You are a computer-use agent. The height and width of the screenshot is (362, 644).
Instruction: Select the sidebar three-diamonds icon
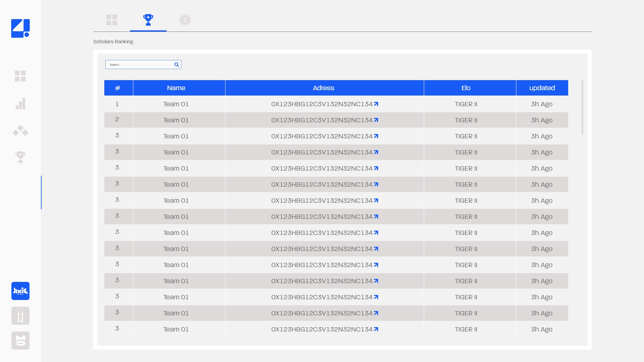(20, 130)
